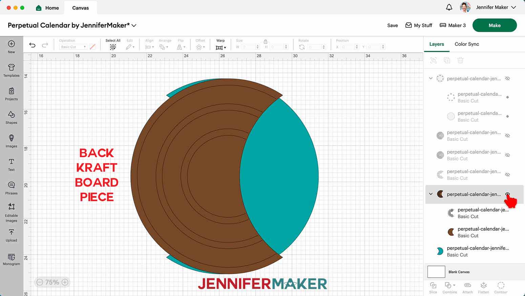Toggle visibility of the brown group layer
Screen dimensions: 525x296
tap(507, 194)
